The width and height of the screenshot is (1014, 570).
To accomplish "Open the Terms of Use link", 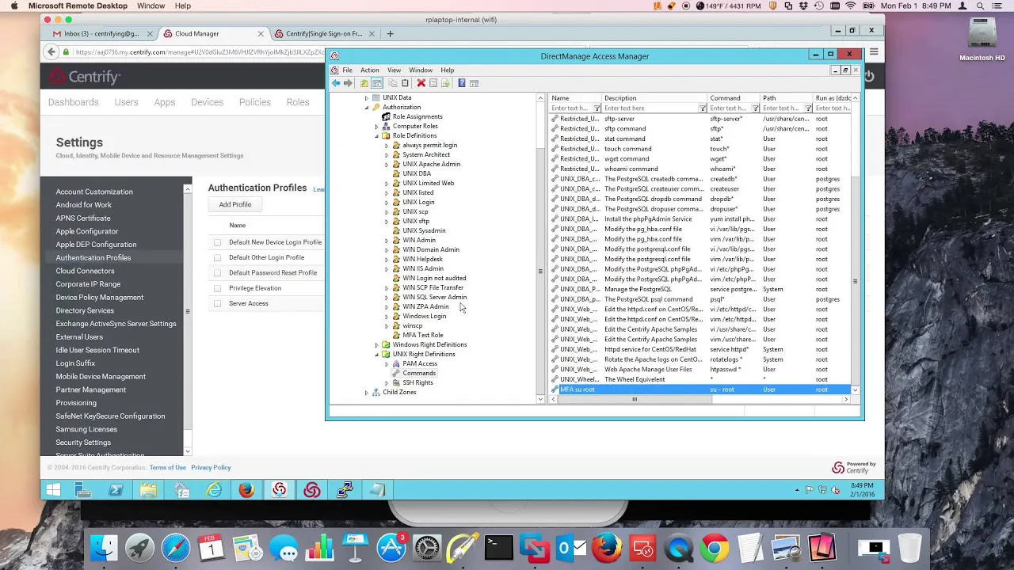I will tap(168, 468).
